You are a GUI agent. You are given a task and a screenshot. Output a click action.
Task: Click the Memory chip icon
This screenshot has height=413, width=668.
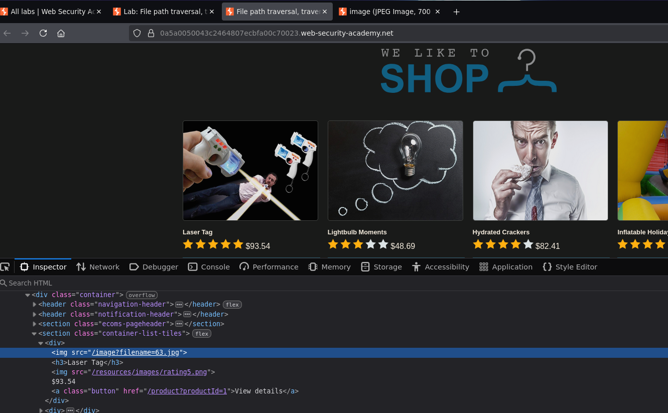[313, 267]
